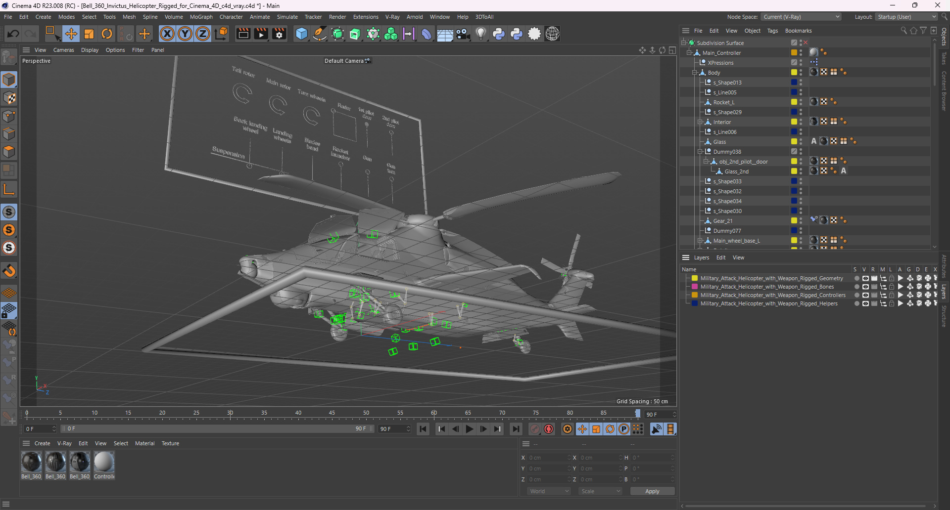
Task: Open Layers panel Edit menu
Action: pyautogui.click(x=721, y=257)
